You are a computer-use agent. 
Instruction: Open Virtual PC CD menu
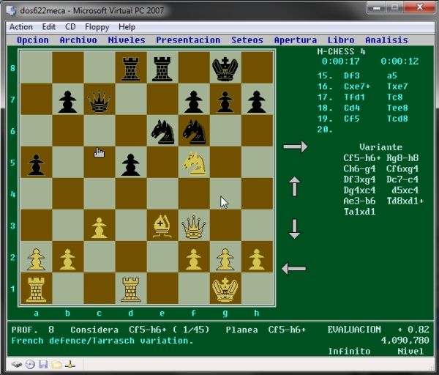coord(70,27)
